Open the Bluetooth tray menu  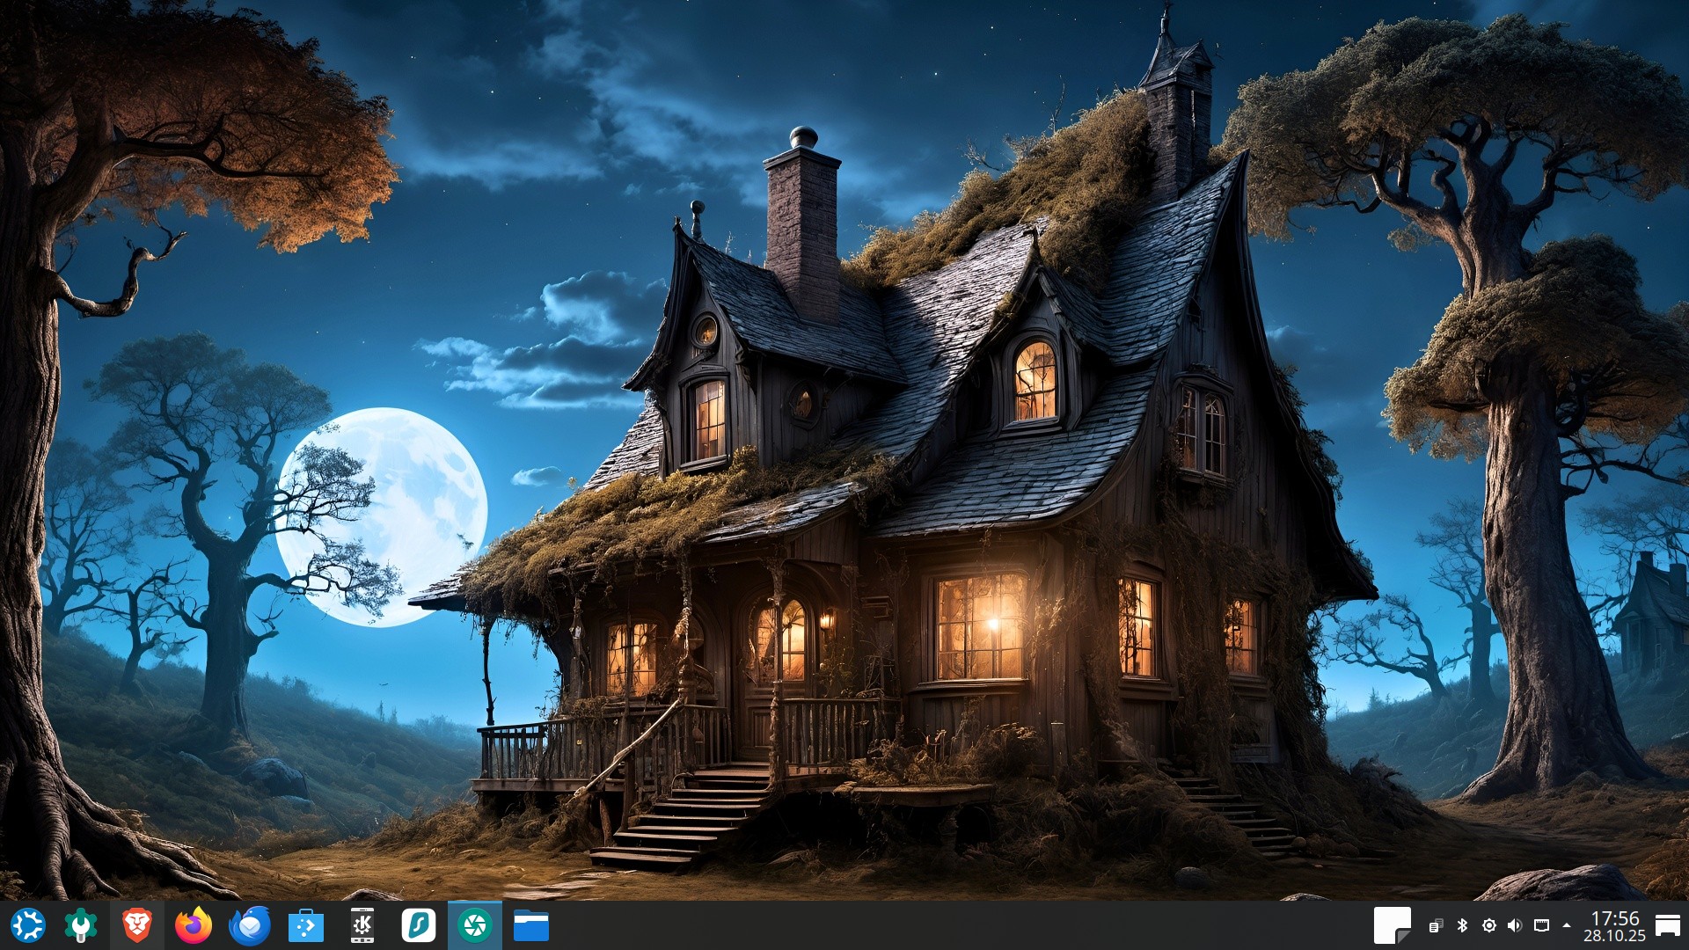click(1462, 925)
